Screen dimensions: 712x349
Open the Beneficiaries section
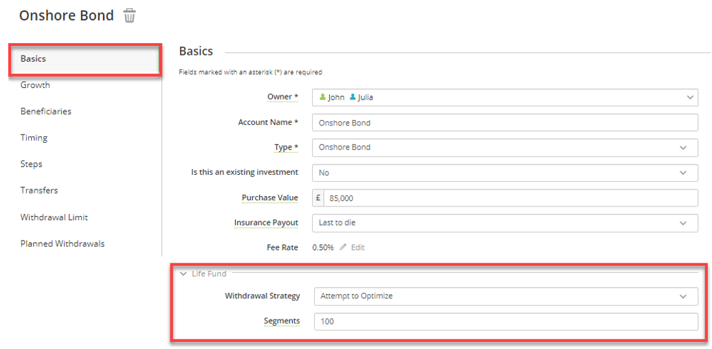tap(46, 112)
